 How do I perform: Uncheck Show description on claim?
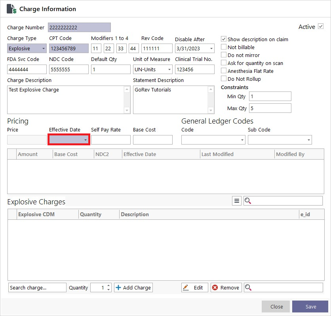click(224, 39)
